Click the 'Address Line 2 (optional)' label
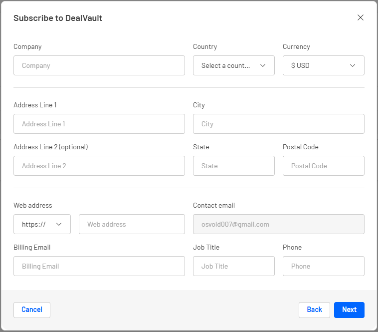 pos(51,147)
